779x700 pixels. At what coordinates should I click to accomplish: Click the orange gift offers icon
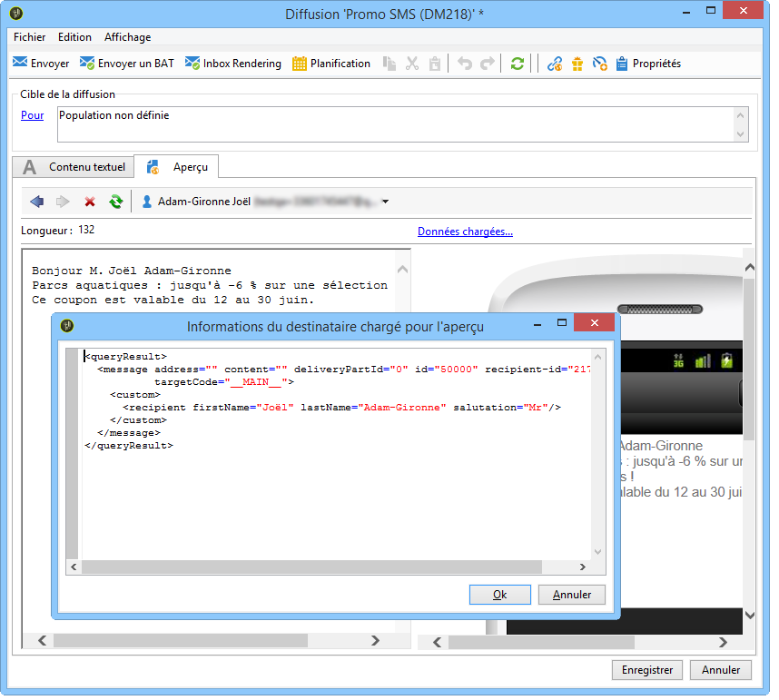(x=577, y=64)
